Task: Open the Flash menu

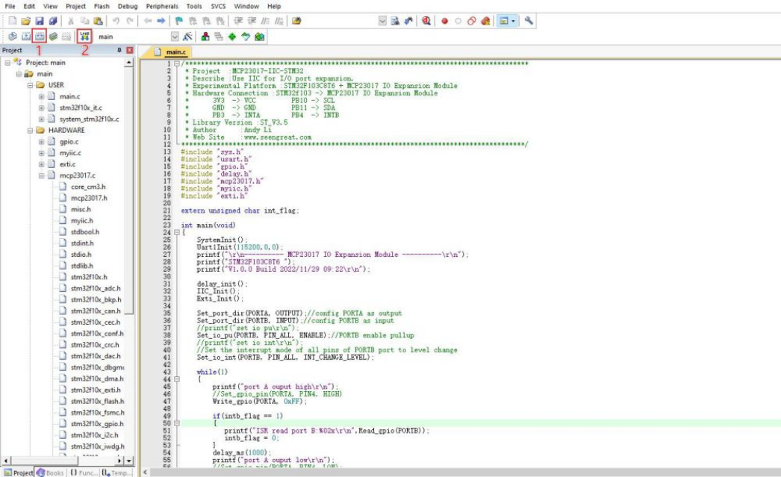Action: [x=102, y=6]
